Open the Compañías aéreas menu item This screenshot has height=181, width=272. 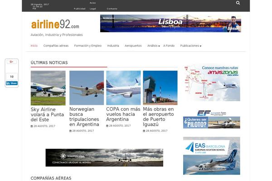coord(56,46)
